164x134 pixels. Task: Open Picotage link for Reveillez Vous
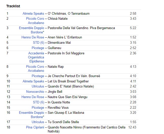[x=38, y=108]
